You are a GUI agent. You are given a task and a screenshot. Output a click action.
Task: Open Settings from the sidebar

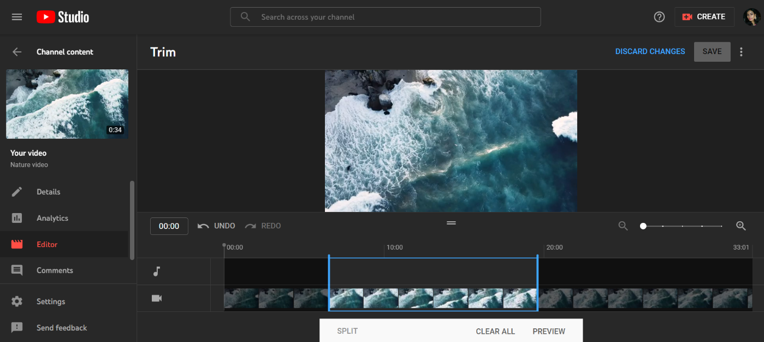pyautogui.click(x=50, y=302)
